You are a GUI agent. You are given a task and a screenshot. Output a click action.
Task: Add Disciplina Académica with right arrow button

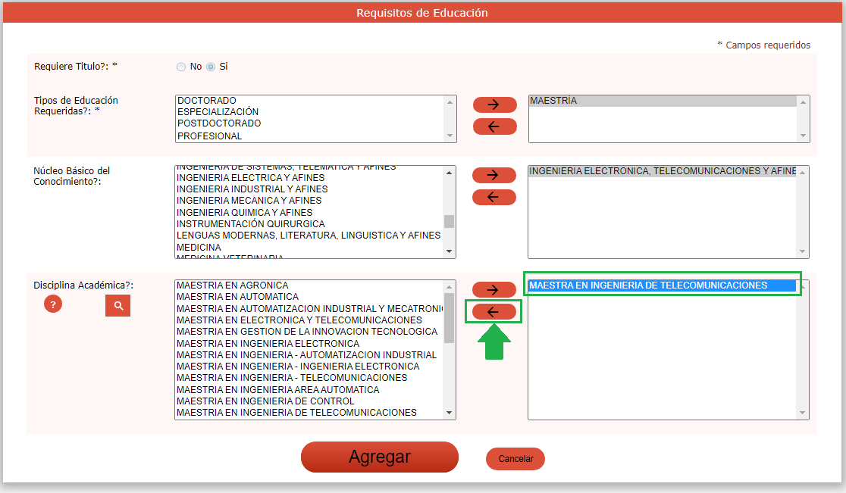493,290
